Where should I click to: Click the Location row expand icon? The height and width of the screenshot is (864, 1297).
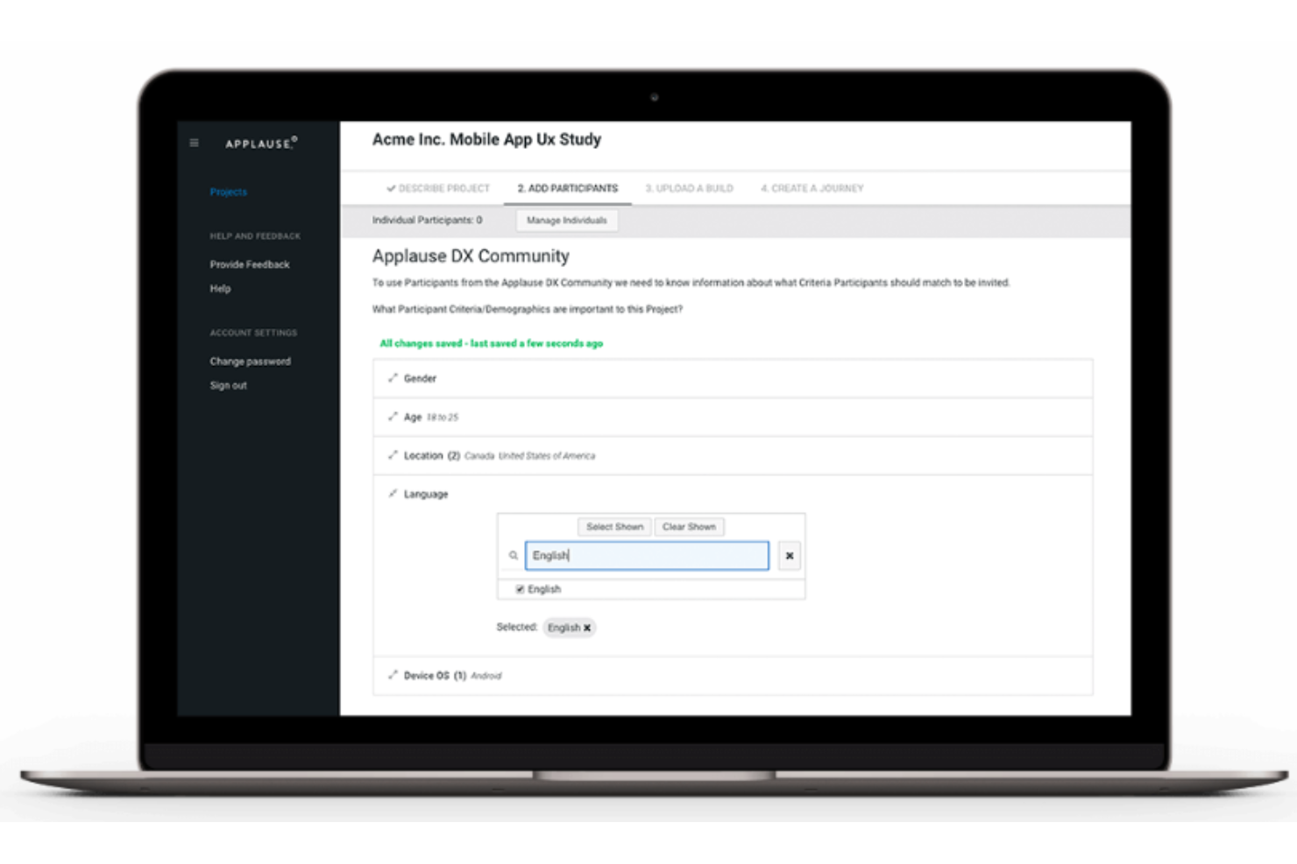tap(393, 455)
